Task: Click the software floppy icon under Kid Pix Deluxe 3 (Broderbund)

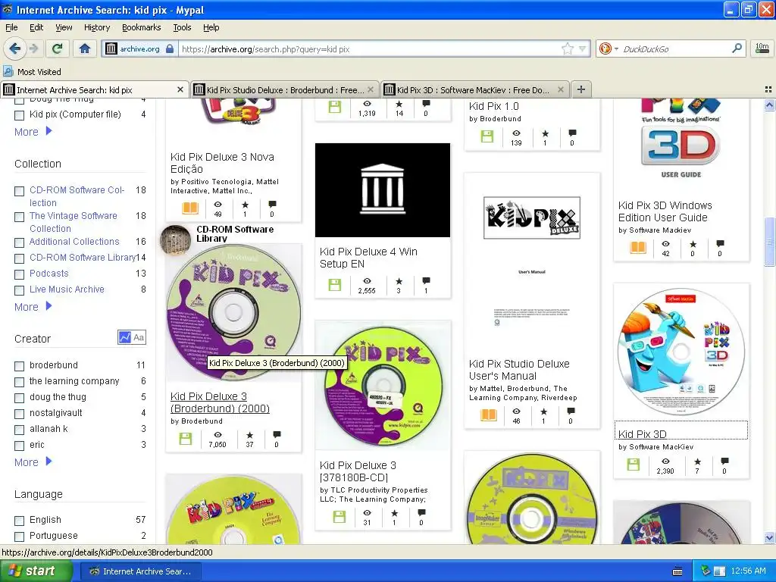Action: pos(186,439)
